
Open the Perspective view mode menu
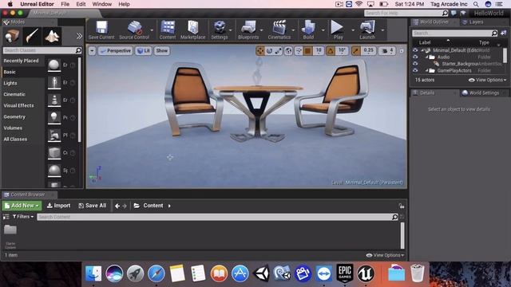point(115,51)
